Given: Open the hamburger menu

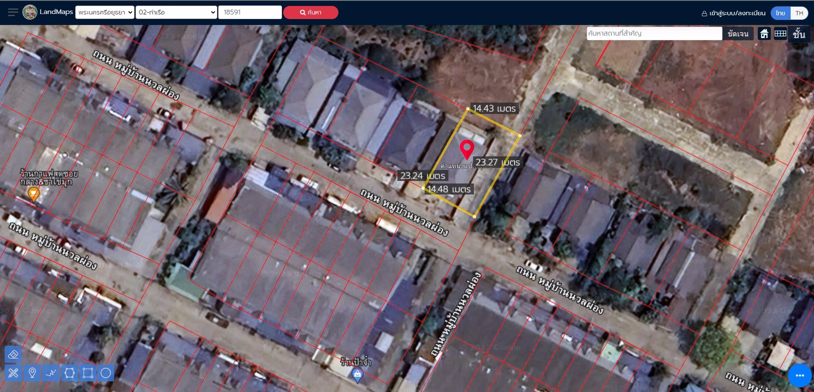Looking at the screenshot, I should click(x=13, y=12).
